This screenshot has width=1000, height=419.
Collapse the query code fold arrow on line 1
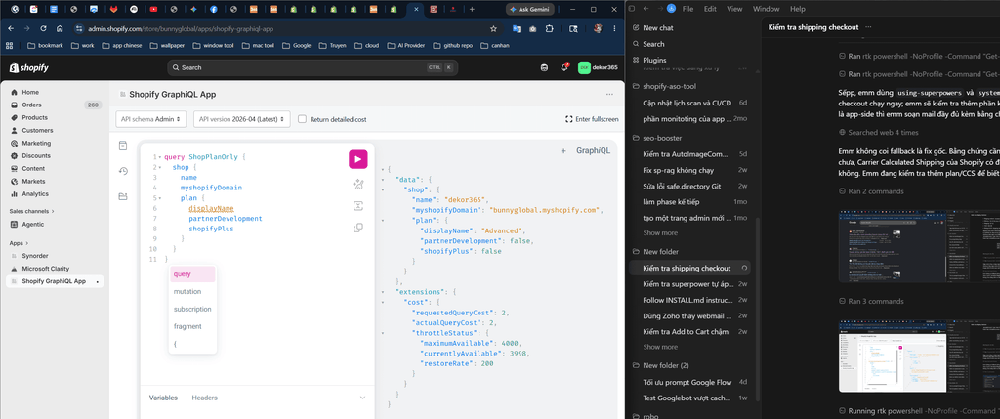coord(160,157)
